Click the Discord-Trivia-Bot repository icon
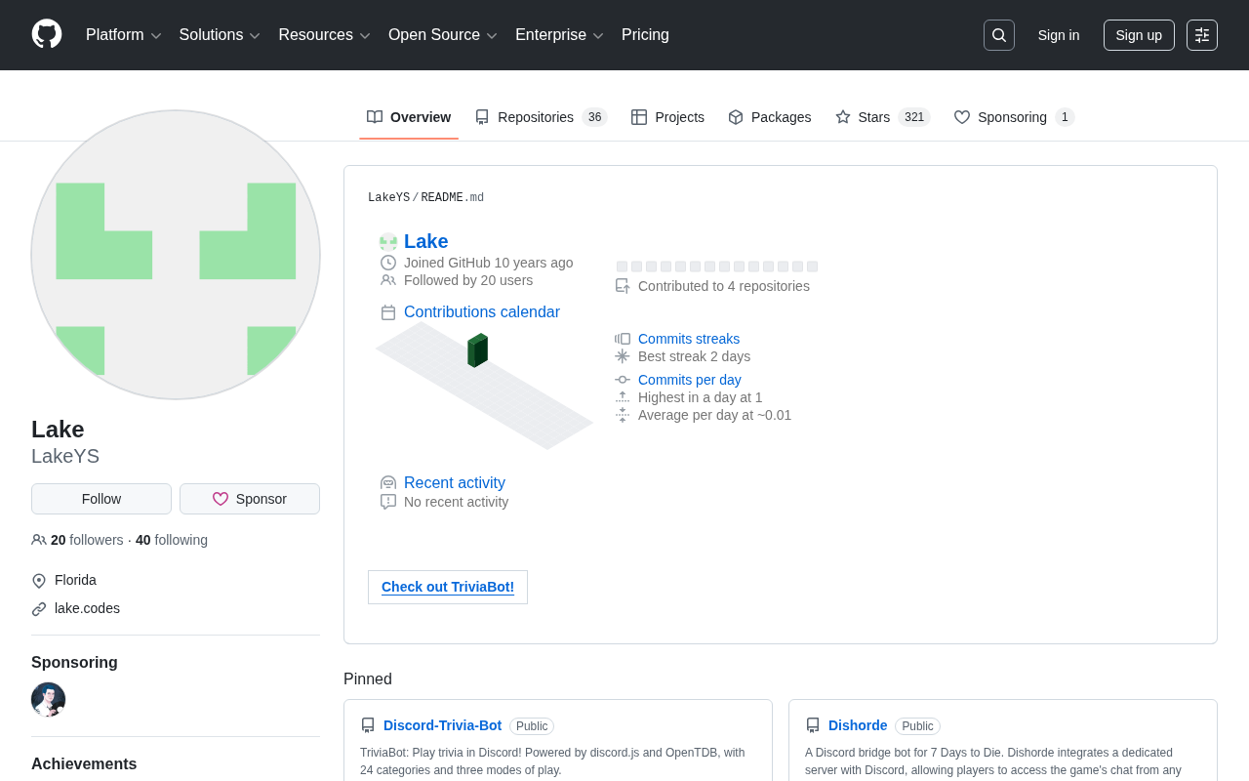The width and height of the screenshot is (1249, 781). (368, 725)
